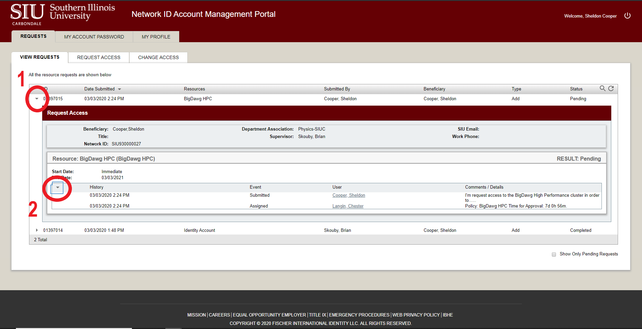Click the Welcome, Sheldon Cooper text
The width and height of the screenshot is (642, 329).
(590, 16)
